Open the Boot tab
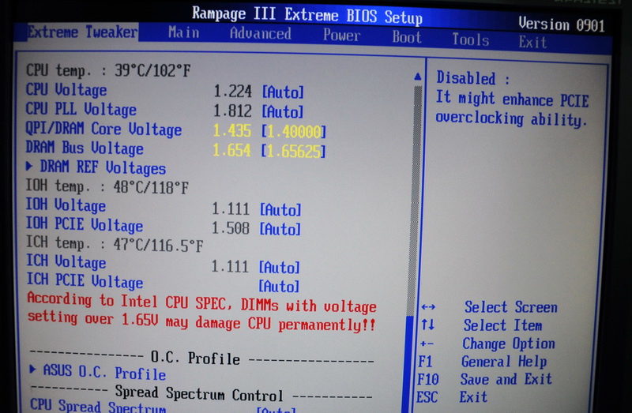 [x=407, y=37]
